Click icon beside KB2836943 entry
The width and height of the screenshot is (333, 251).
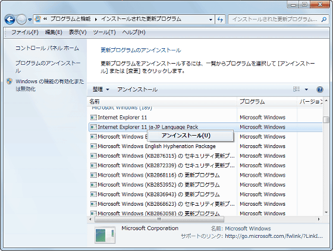93,194
